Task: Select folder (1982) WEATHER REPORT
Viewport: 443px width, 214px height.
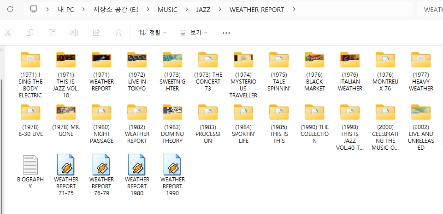Action: pyautogui.click(x=137, y=124)
